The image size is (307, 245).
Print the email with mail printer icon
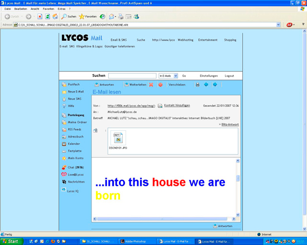click(198, 85)
